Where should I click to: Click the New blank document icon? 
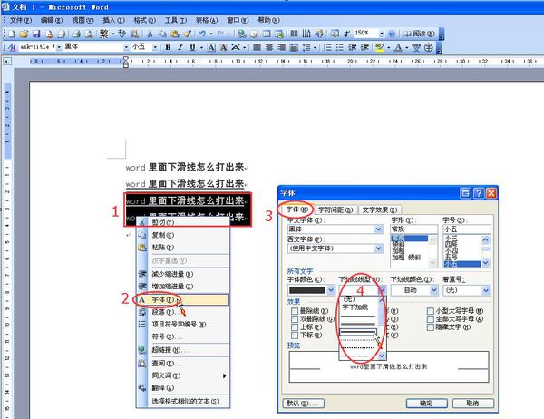pyautogui.click(x=12, y=34)
